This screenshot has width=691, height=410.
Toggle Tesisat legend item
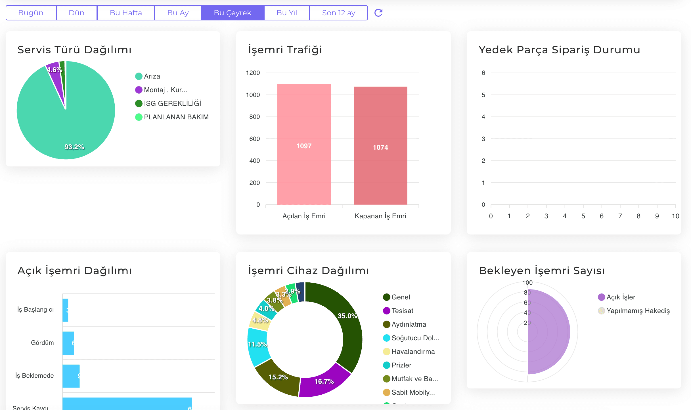398,311
